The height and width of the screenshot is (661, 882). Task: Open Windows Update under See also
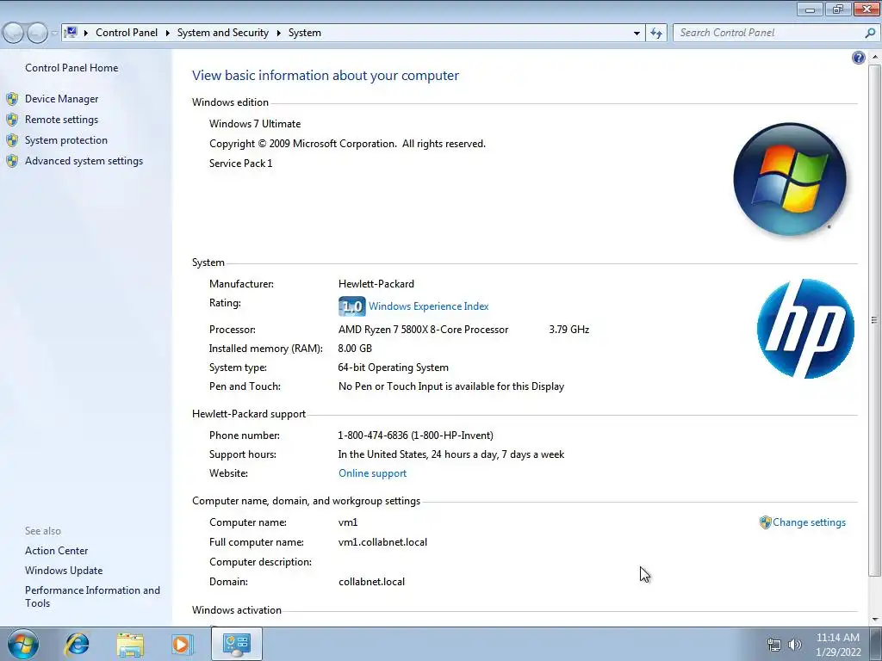pyautogui.click(x=64, y=571)
